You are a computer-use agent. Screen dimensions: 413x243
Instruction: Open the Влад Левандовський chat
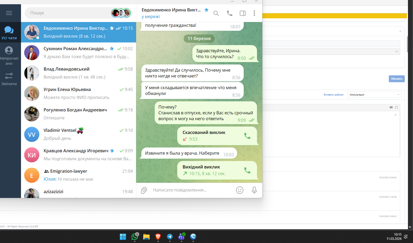78,73
